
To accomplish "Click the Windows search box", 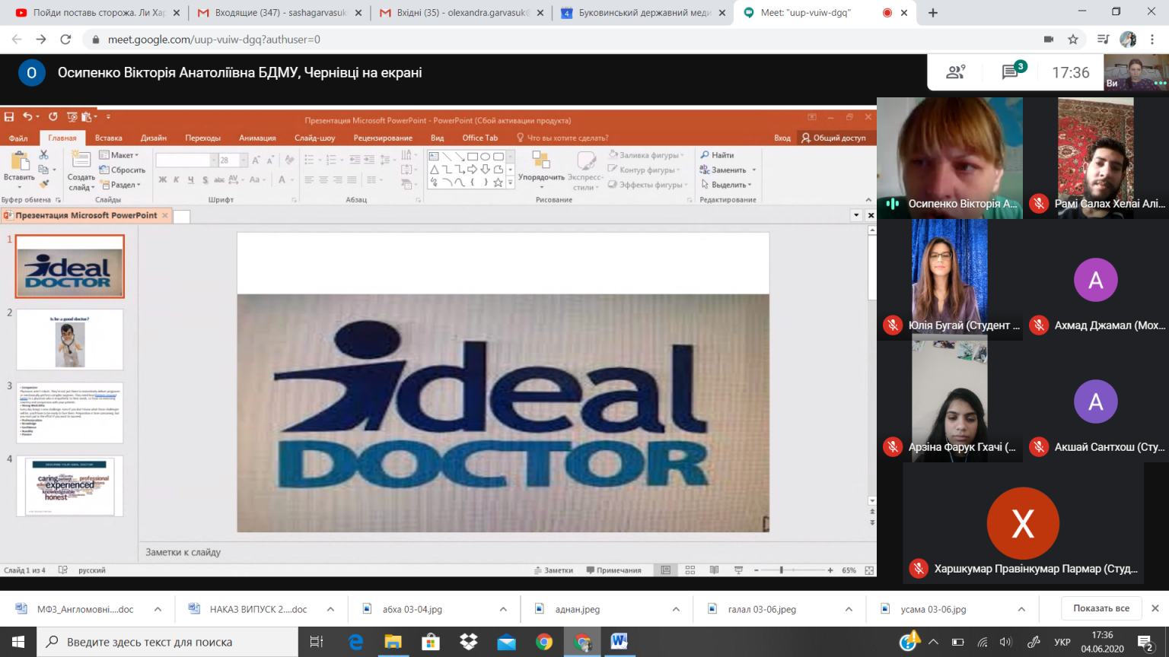I will (x=167, y=642).
